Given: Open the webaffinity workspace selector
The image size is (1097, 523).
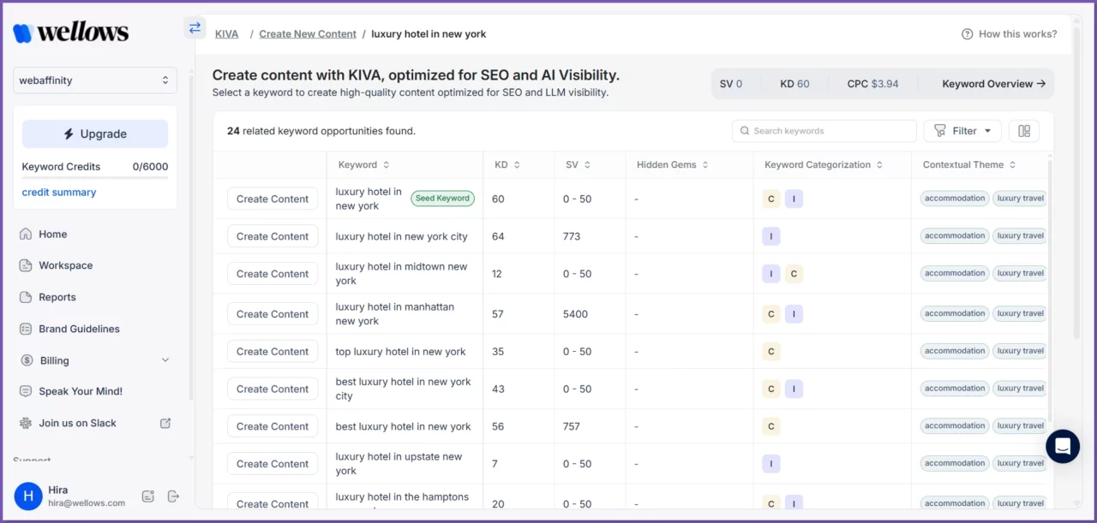Looking at the screenshot, I should click(x=94, y=80).
